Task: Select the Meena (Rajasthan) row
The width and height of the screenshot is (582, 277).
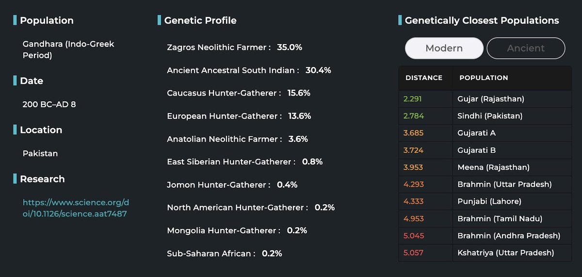Action: 493,167
